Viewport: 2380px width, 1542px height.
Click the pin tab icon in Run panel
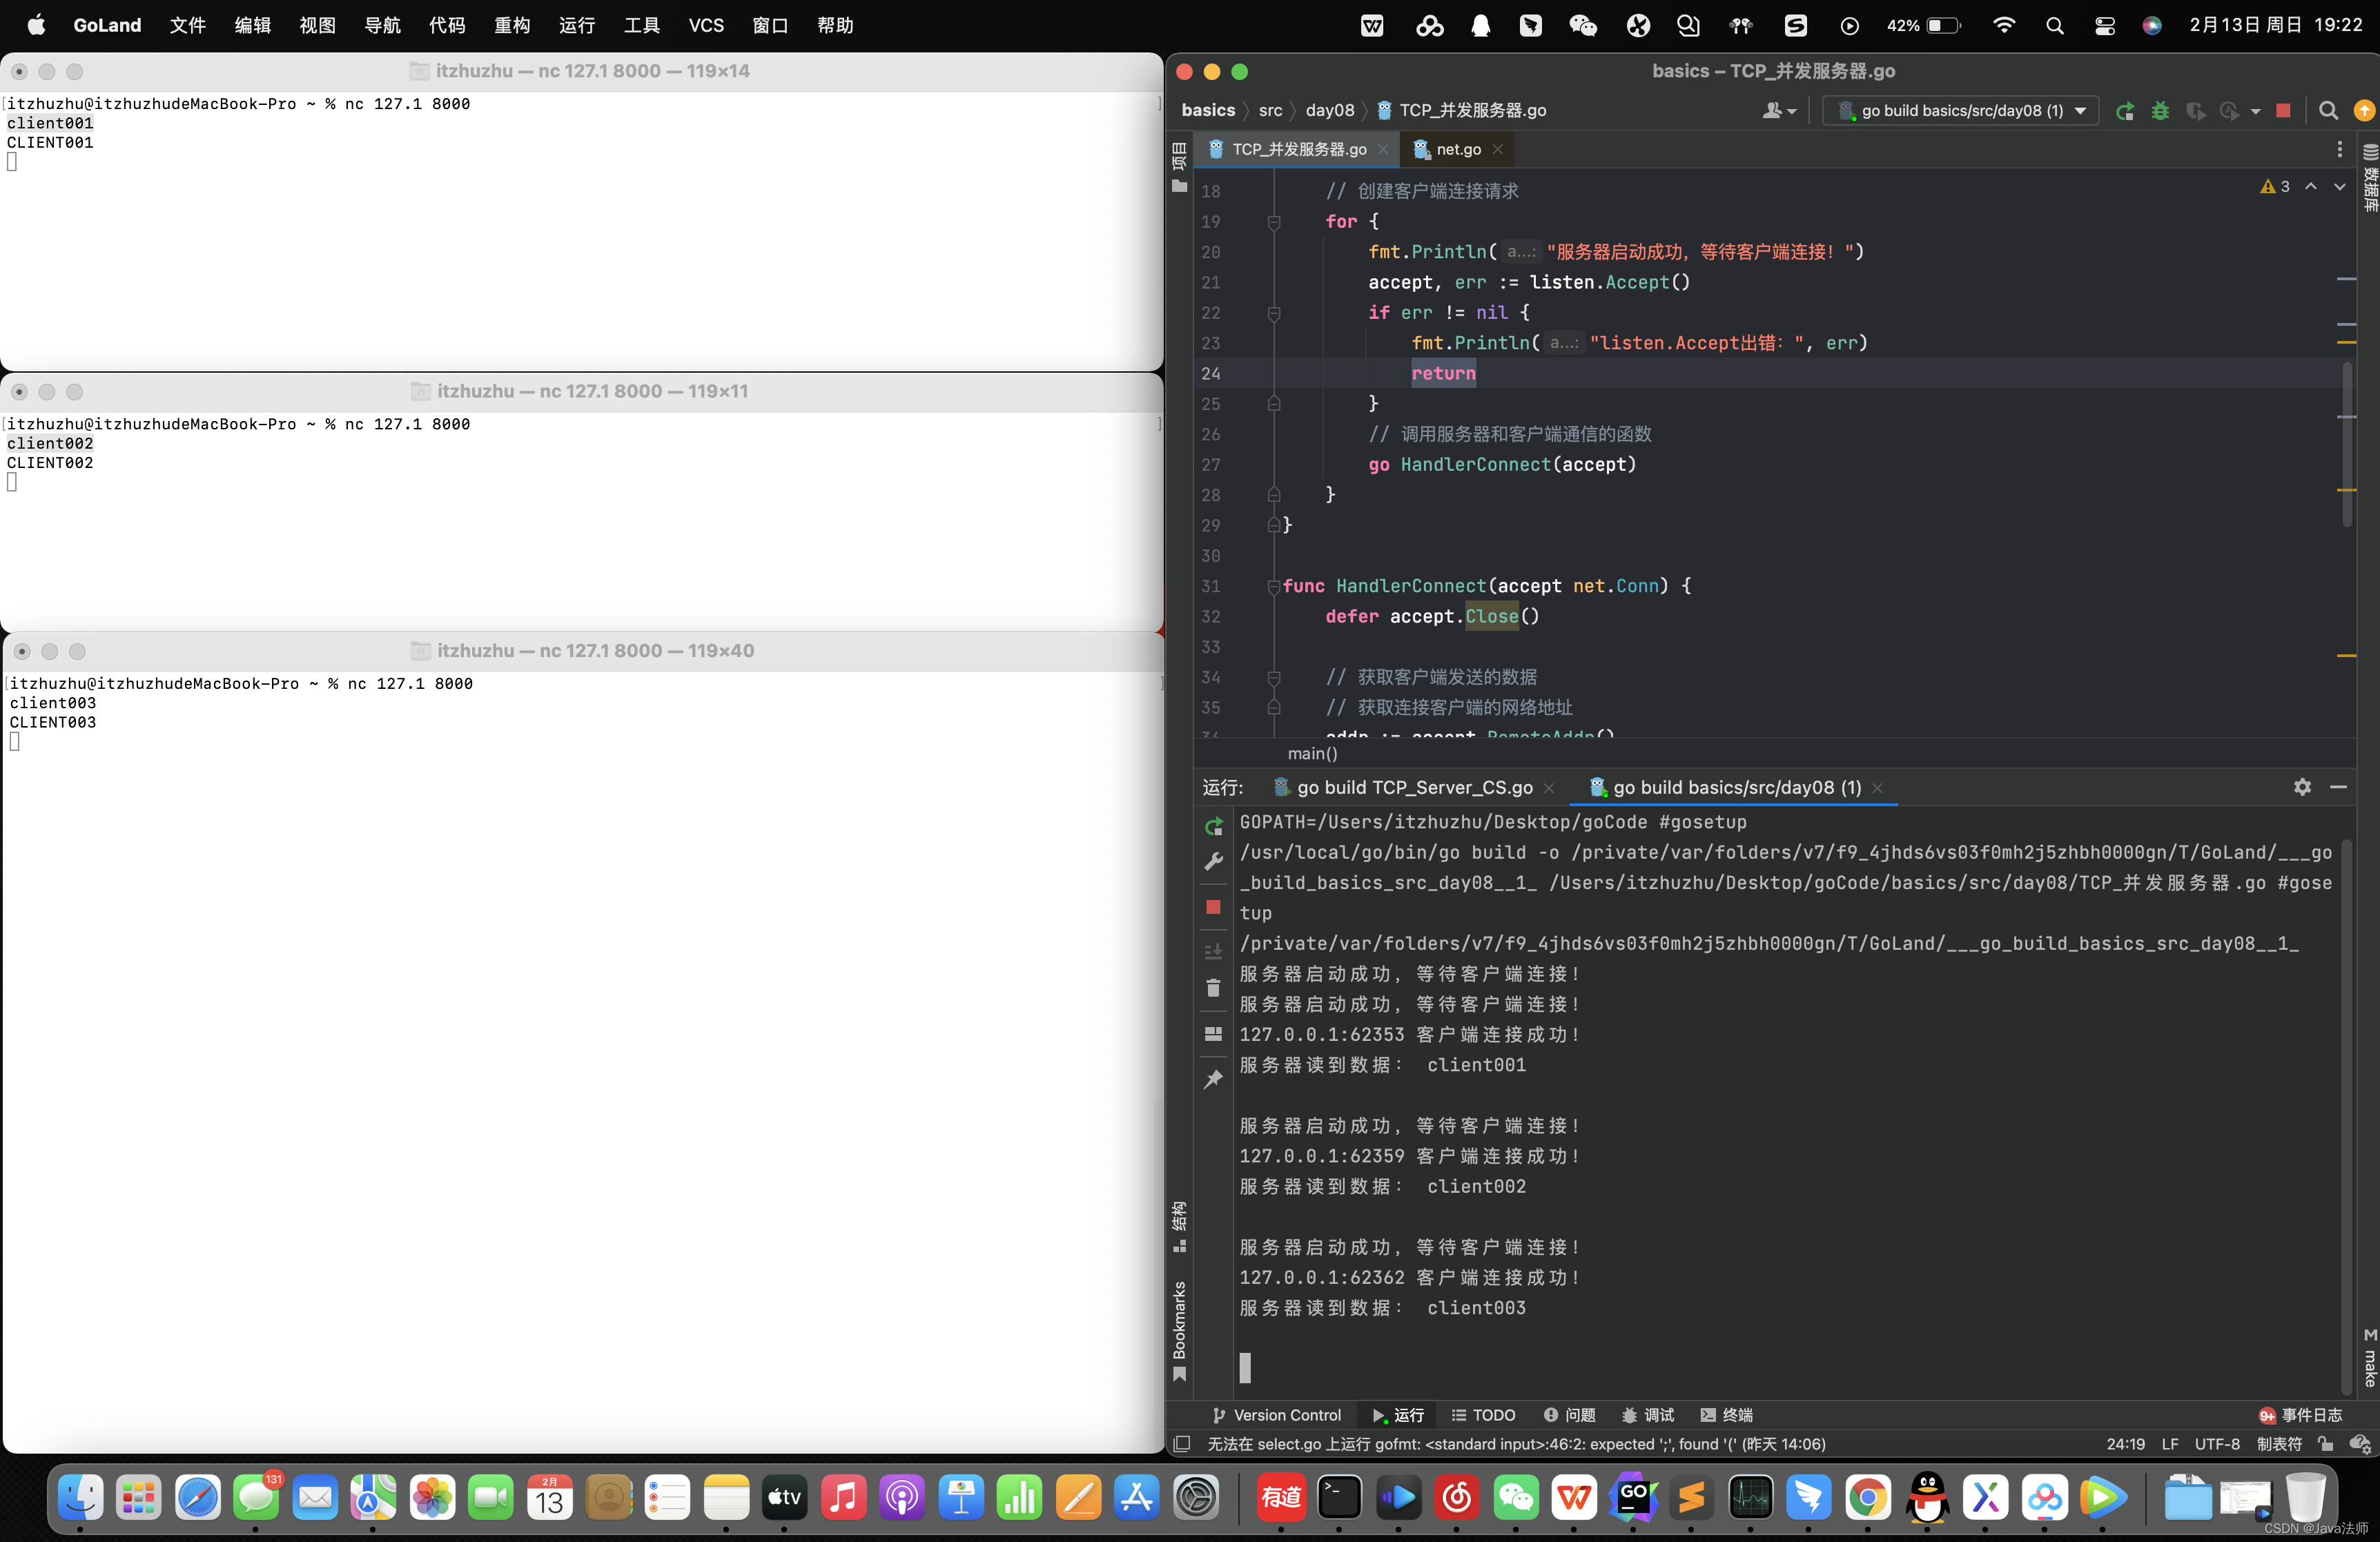(x=1213, y=1079)
